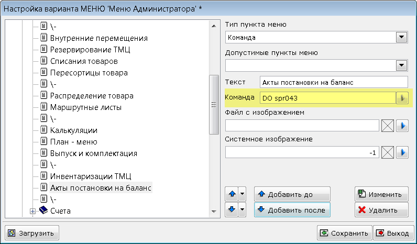Select 'Акты постановки на баланс' tree item
Screen dimensions: 417x244
(101, 188)
